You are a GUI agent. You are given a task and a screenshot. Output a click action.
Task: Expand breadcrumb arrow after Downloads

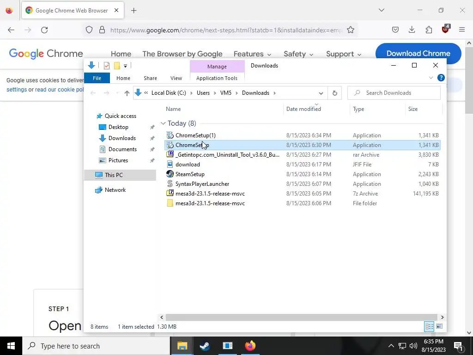tap(274, 93)
